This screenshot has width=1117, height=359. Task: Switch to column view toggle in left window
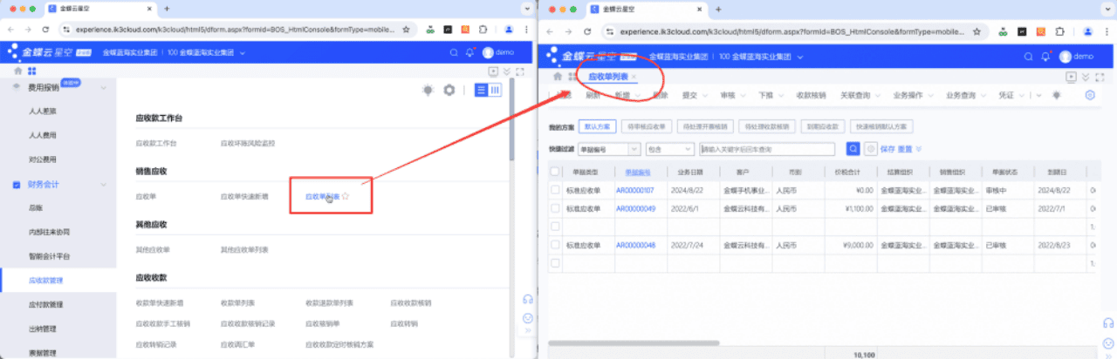point(495,90)
